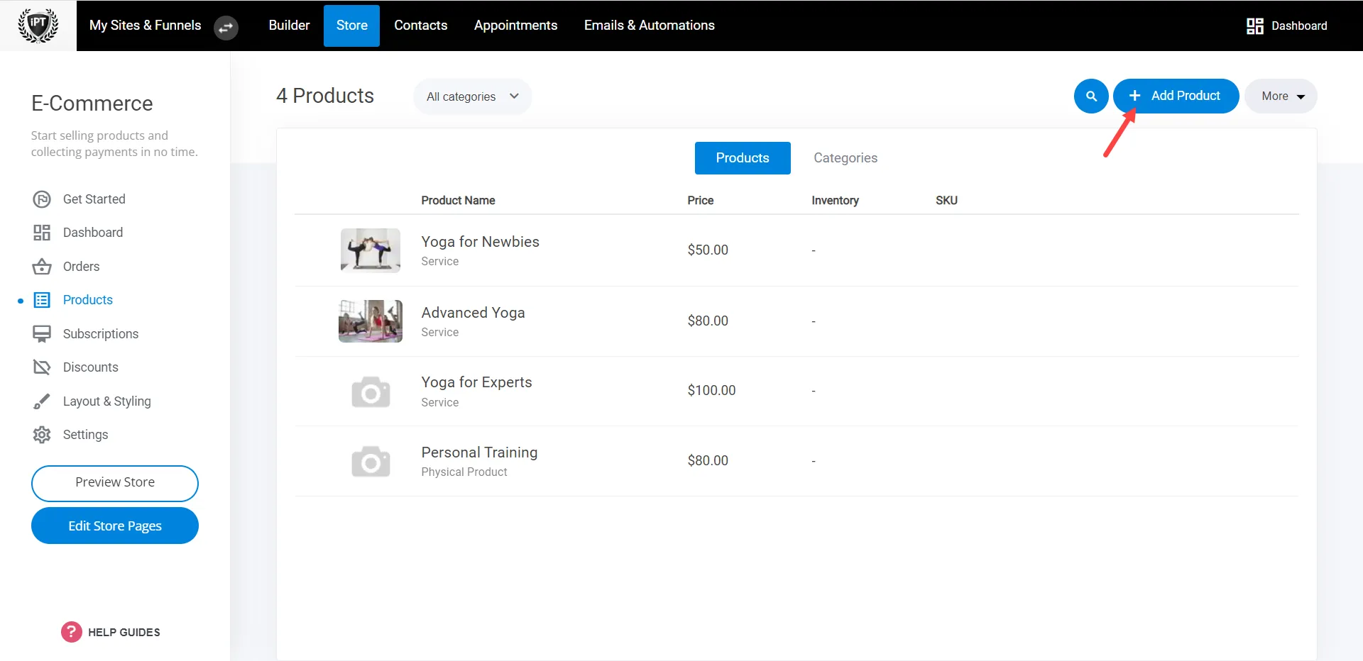Viewport: 1363px width, 661px height.
Task: Click the search magnifier icon
Action: 1091,96
